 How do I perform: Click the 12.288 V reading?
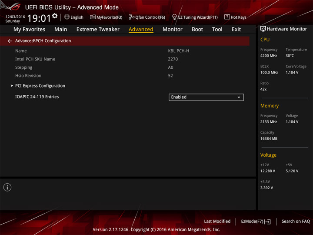(x=268, y=171)
